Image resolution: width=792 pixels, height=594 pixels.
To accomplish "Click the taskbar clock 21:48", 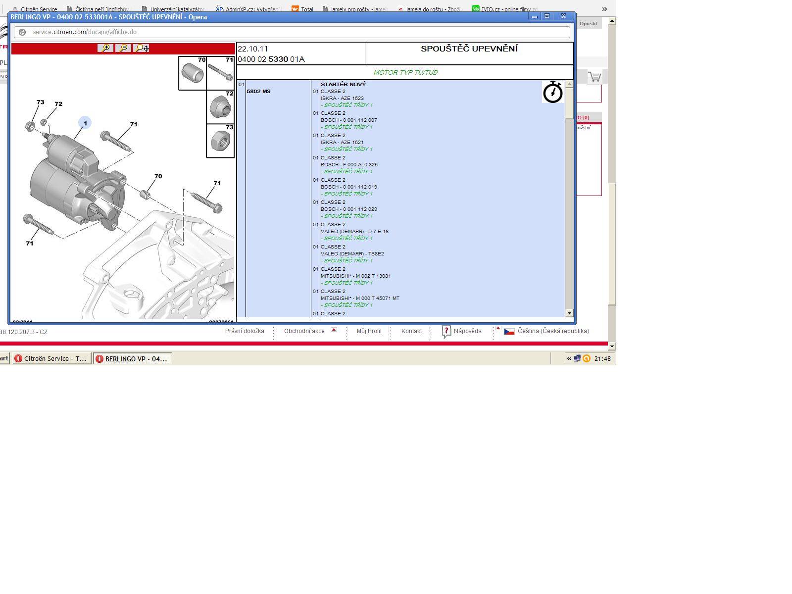I will [x=602, y=359].
